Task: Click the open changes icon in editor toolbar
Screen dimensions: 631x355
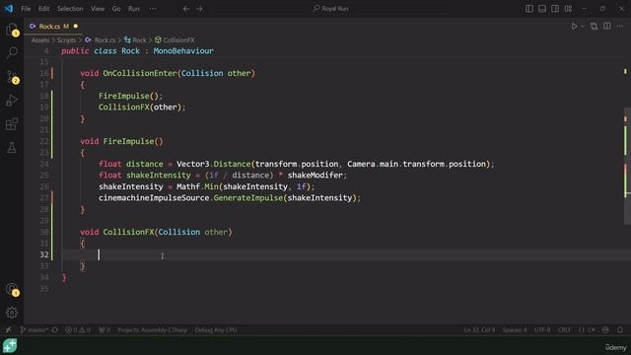Action: point(594,27)
